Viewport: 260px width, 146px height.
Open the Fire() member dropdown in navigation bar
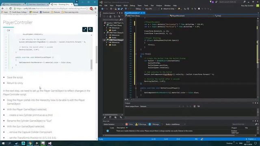236,16
